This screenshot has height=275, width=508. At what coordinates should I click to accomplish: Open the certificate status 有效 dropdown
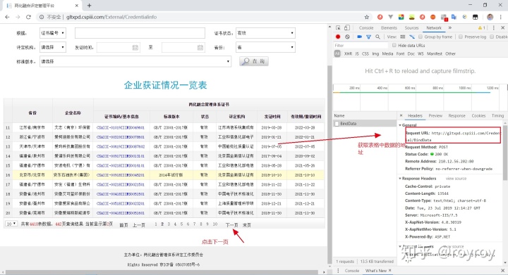pyautogui.click(x=265, y=33)
